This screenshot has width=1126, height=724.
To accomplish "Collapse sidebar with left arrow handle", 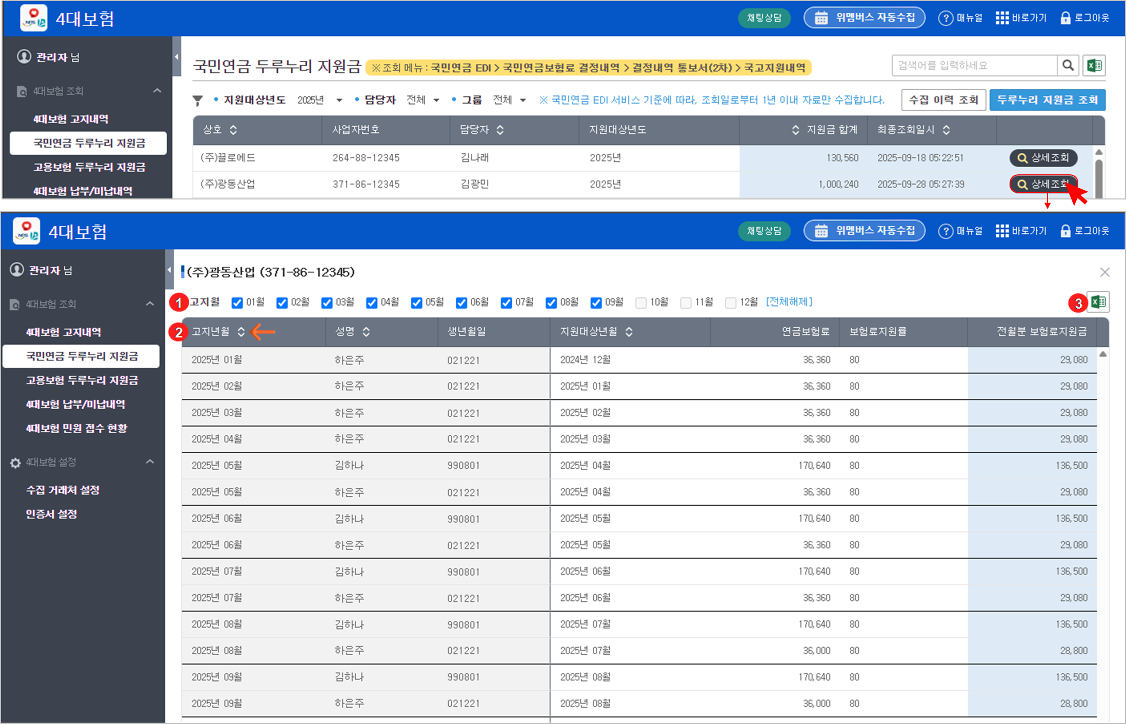I will click(x=176, y=57).
